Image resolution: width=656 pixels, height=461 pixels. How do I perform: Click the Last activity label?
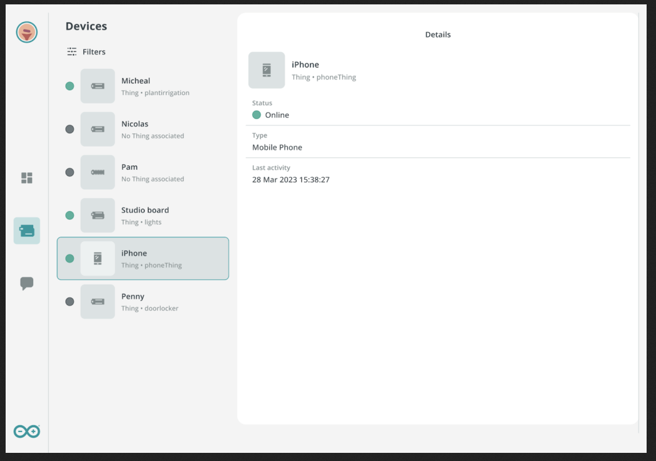click(x=271, y=168)
